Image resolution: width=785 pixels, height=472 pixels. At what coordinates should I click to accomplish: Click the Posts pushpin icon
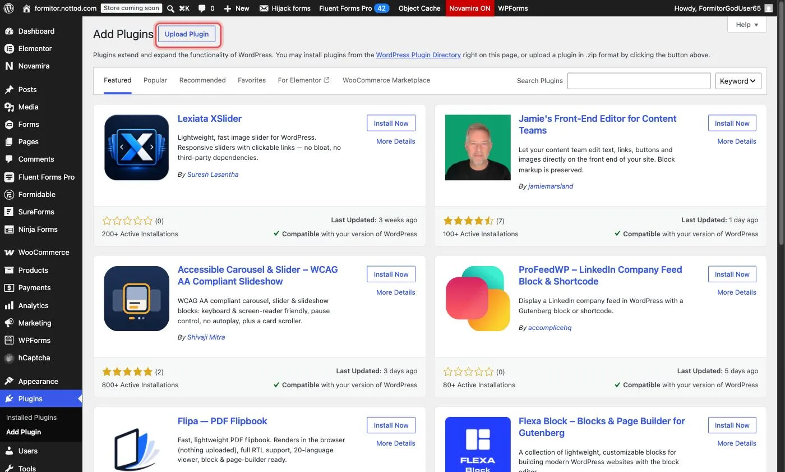click(x=9, y=89)
